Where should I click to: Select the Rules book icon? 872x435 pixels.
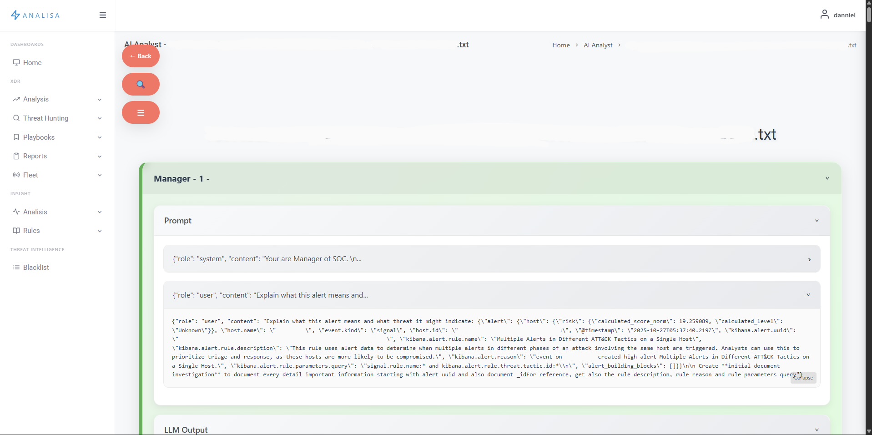pyautogui.click(x=16, y=231)
